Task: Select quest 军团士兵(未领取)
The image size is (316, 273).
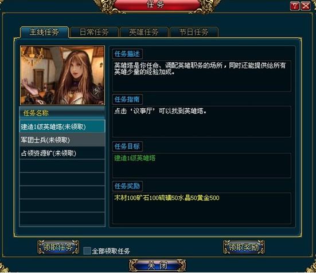Action: pos(63,140)
